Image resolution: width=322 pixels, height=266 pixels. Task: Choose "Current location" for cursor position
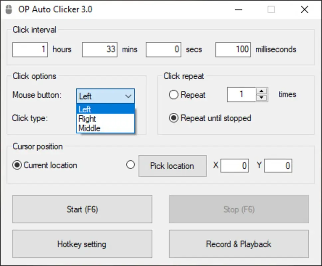[17, 165]
